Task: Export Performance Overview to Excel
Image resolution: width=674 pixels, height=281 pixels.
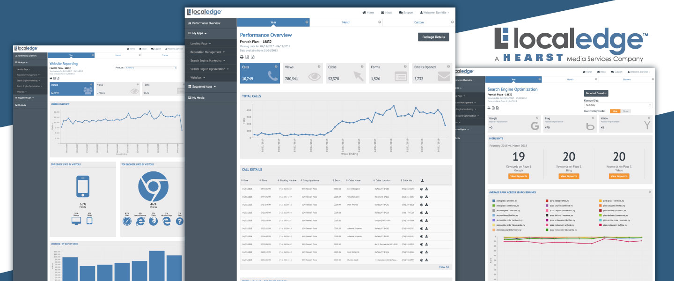Action: (253, 57)
